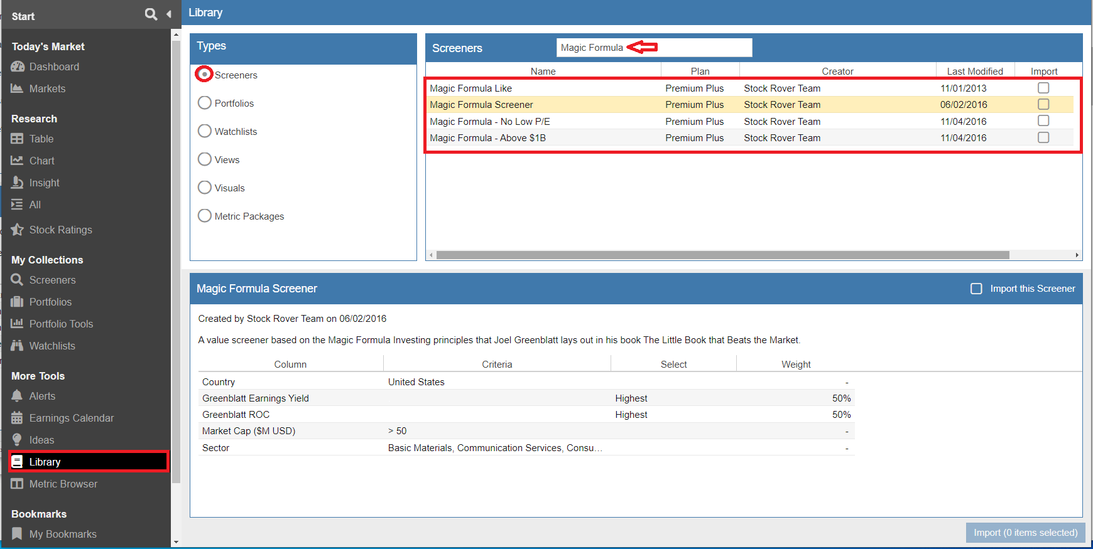
Task: Check import box for Magic Formula - Above $1B
Action: (1043, 137)
